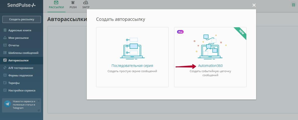Switch to РАССЫЛКИ tab label
The width and height of the screenshot is (298, 120).
(56, 8)
